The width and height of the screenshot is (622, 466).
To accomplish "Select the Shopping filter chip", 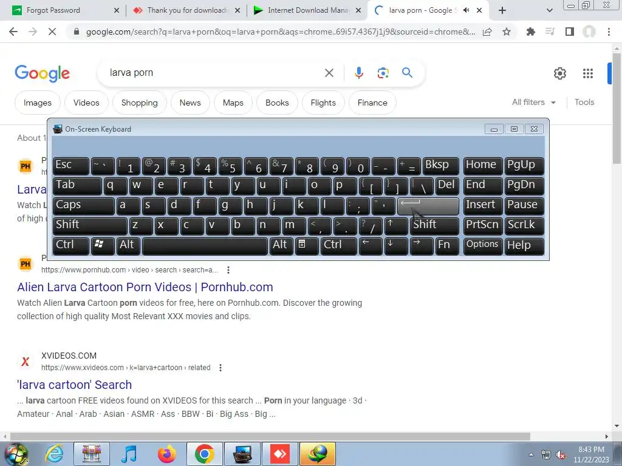I will [x=139, y=103].
